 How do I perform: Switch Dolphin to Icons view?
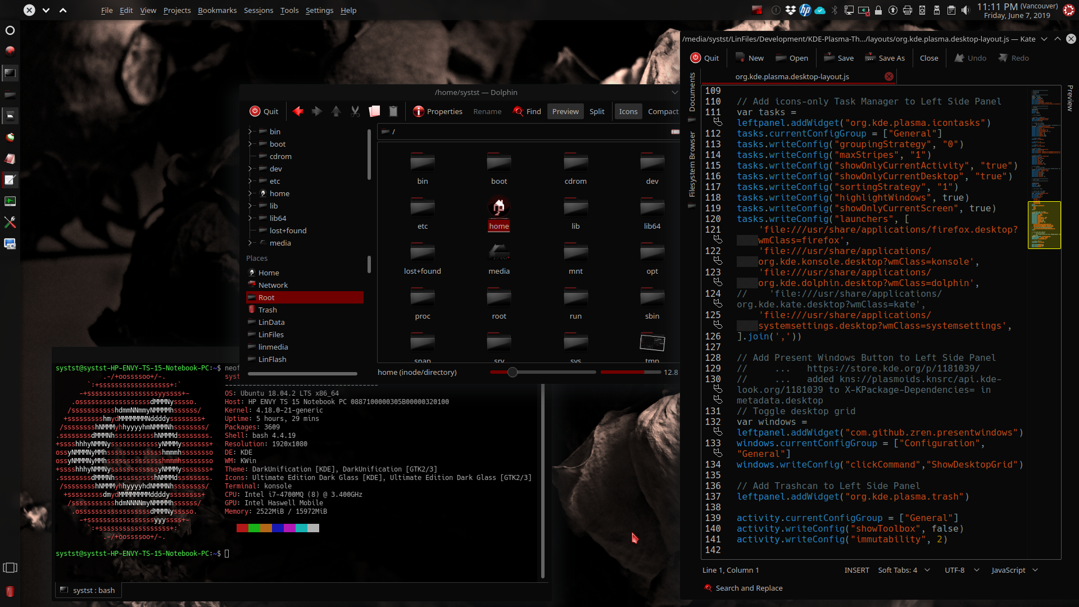click(x=628, y=111)
